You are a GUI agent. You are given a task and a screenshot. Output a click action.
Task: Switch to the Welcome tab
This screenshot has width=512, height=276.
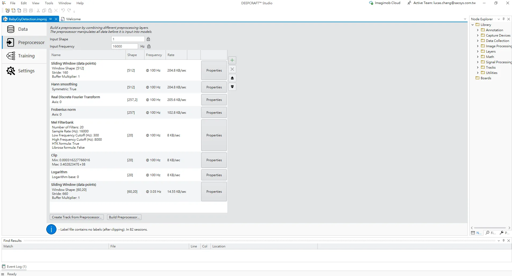(73, 19)
